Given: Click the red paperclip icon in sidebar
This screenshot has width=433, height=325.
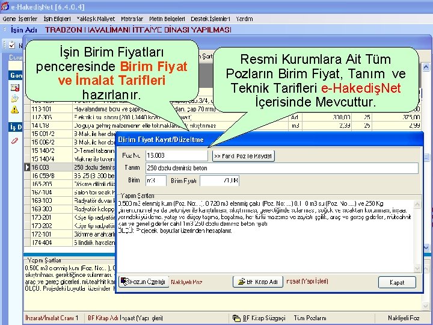Looking at the screenshot, I should [14, 141].
